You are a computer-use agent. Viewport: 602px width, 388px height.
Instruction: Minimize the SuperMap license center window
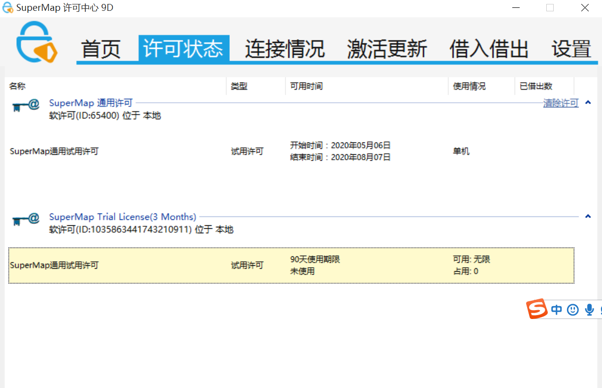516,8
